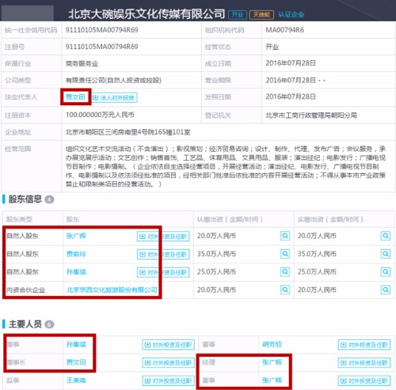Open 对外投资及任职 for shareholder 孙集斌
Image resolution: width=396 pixels, height=390 pixels.
[x=163, y=272]
